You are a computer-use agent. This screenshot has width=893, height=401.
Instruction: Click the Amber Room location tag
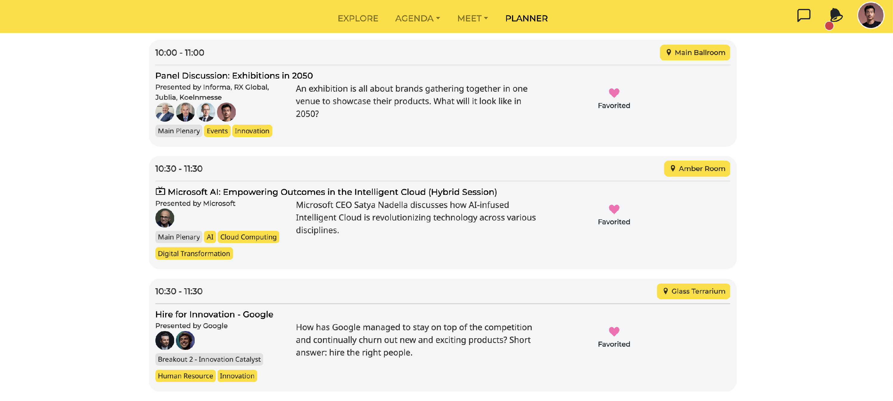click(x=697, y=169)
